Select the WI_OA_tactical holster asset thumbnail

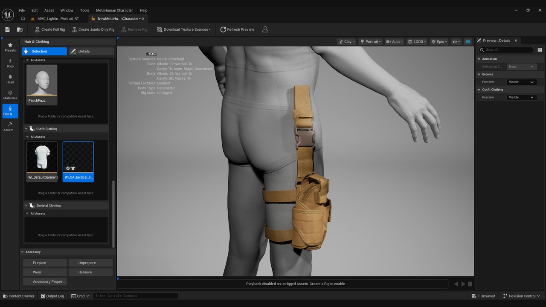[78, 161]
